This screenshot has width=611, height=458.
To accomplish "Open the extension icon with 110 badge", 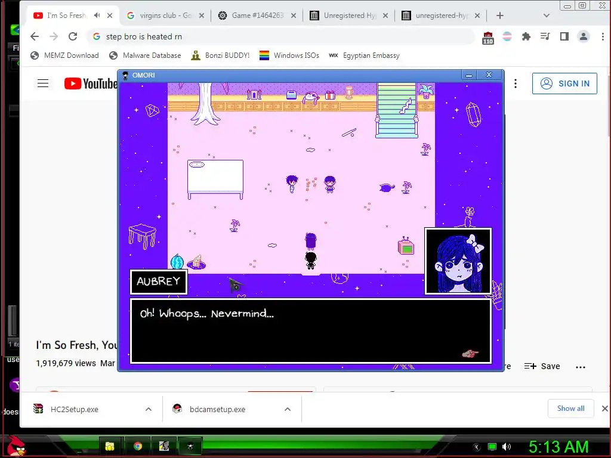I will pos(488,38).
